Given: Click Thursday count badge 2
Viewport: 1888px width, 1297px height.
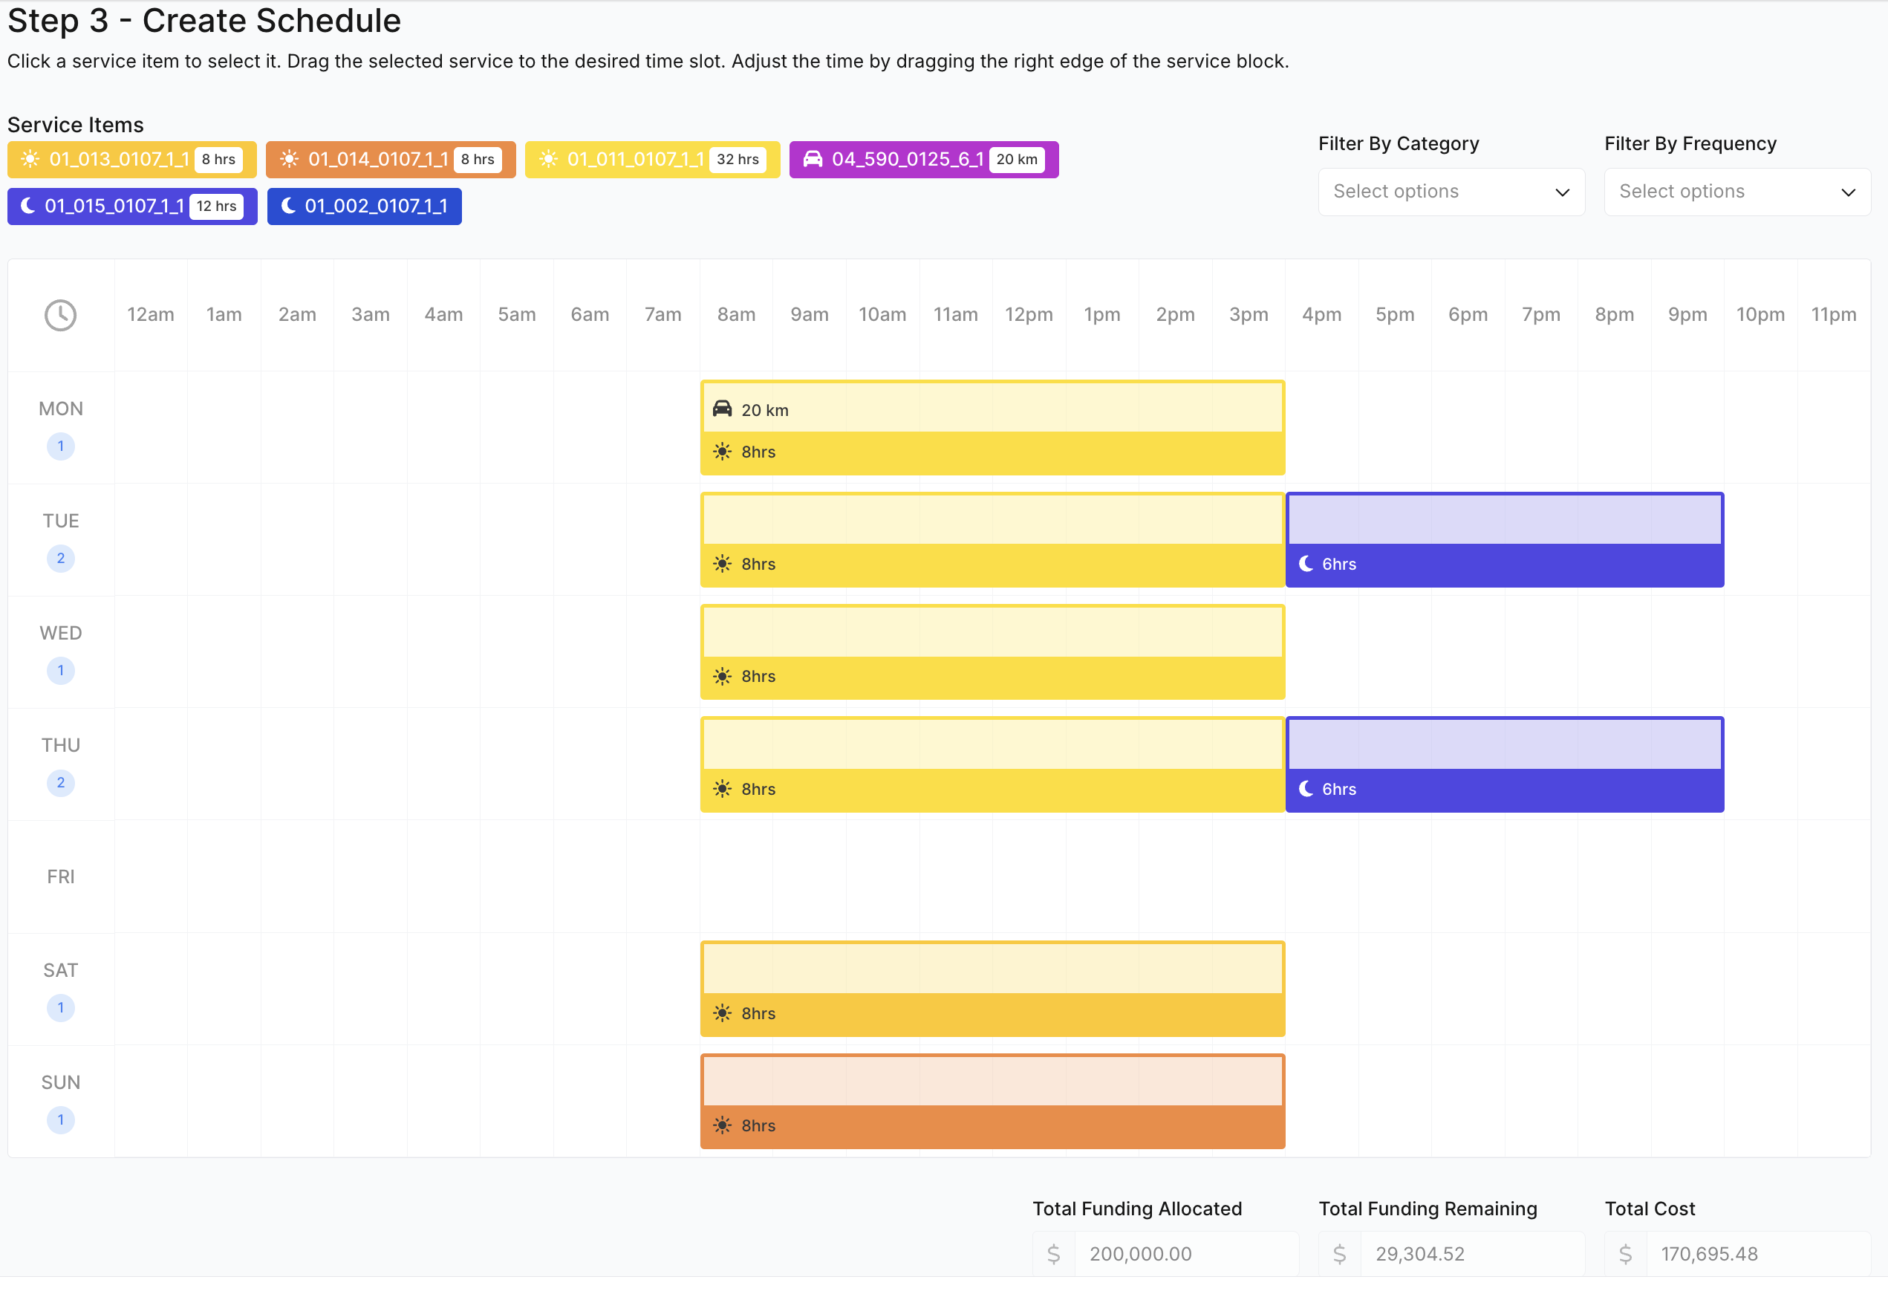Looking at the screenshot, I should pyautogui.click(x=60, y=784).
